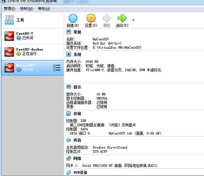This screenshot has width=204, height=176.
Task: Click the Discard (清除) arrow icon
Action: (x=106, y=18)
